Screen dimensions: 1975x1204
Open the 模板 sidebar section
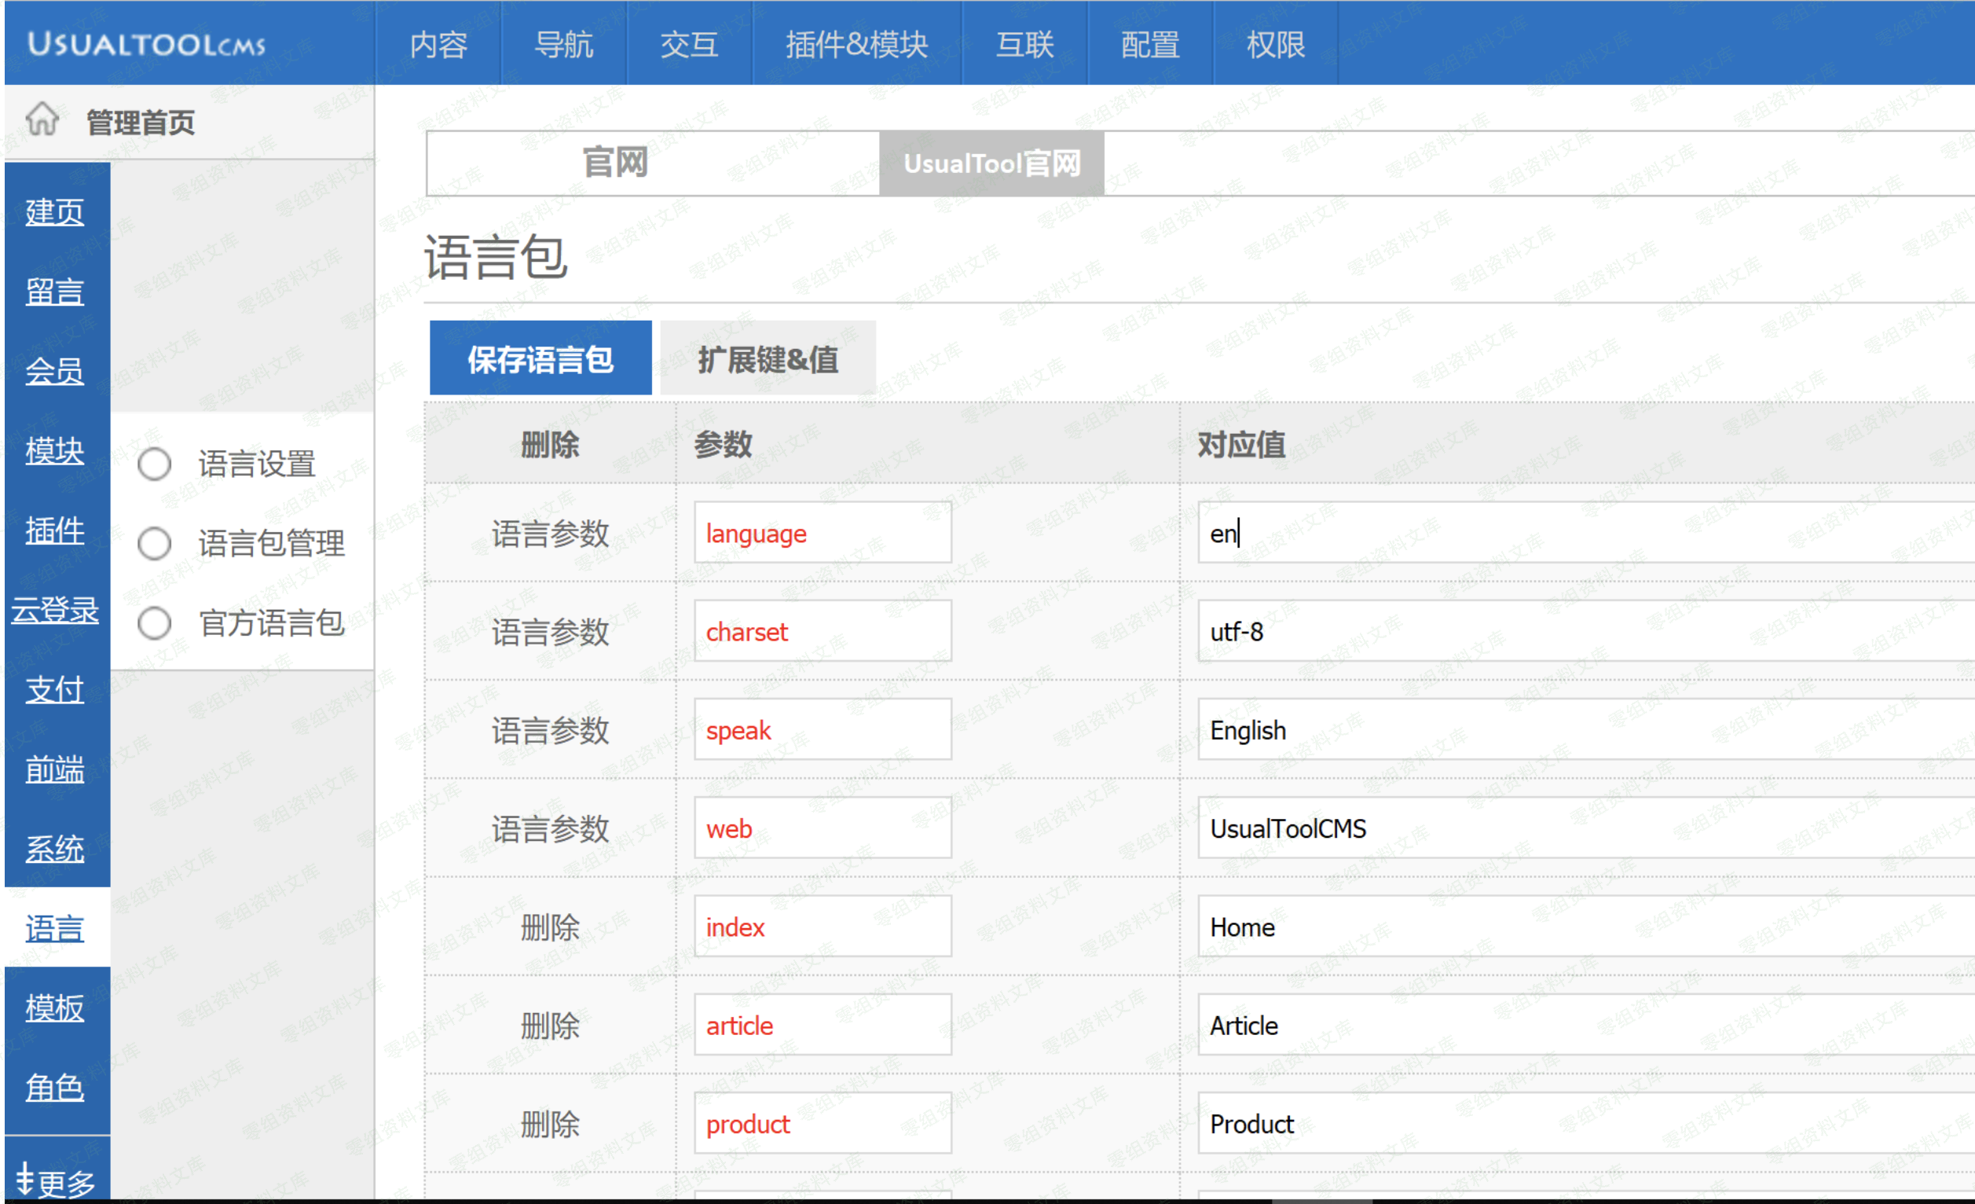54,1008
